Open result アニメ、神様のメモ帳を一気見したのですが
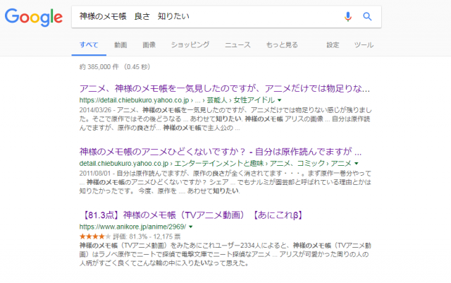 pyautogui.click(x=225, y=88)
